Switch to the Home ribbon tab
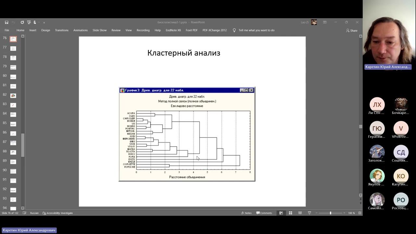This screenshot has height=234, width=416. point(20,30)
